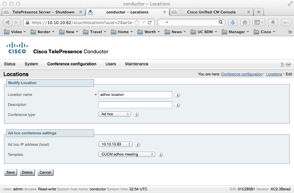The width and height of the screenshot is (294, 193).
Task: Open the Ad hoc IP address dropdown
Action: coord(115,144)
